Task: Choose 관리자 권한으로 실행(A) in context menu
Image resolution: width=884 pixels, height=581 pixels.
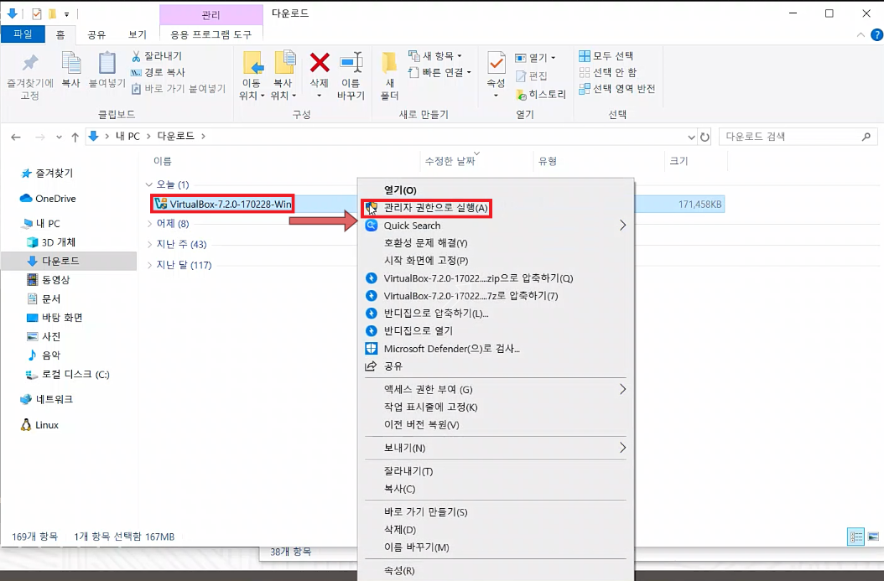Action: tap(435, 208)
